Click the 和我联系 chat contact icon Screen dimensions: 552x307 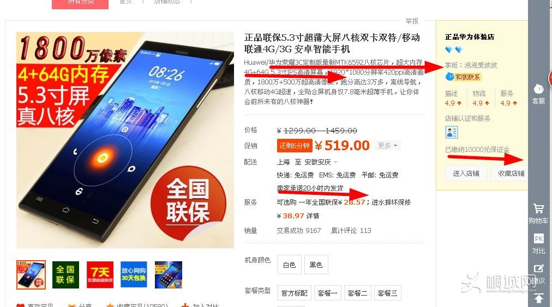click(463, 77)
